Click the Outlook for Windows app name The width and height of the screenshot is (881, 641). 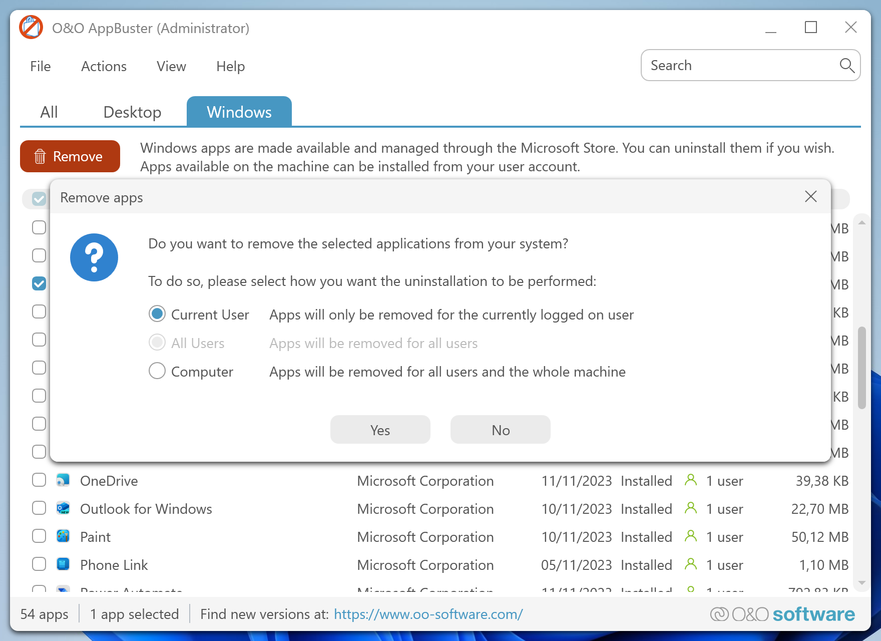(x=146, y=509)
